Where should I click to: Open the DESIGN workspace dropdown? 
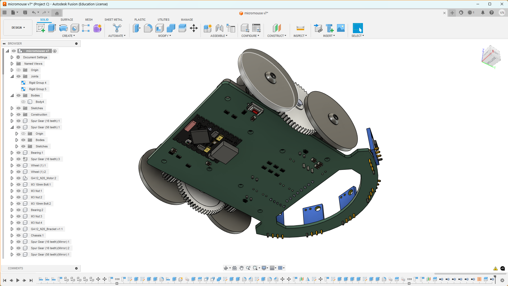(18, 28)
